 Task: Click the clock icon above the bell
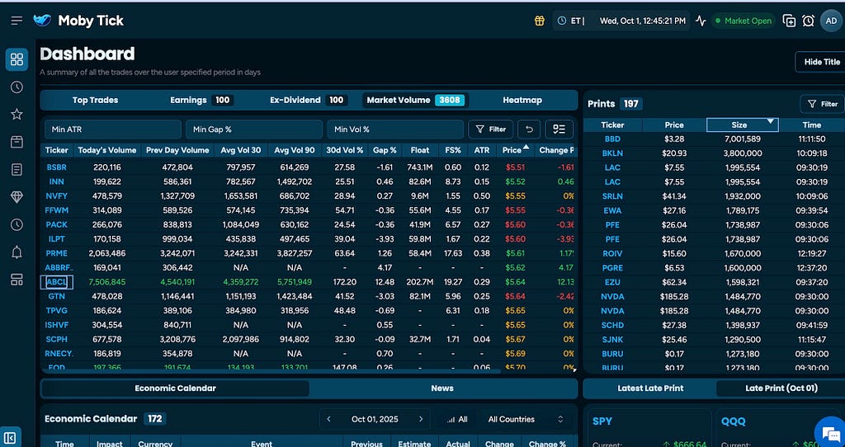tap(17, 224)
